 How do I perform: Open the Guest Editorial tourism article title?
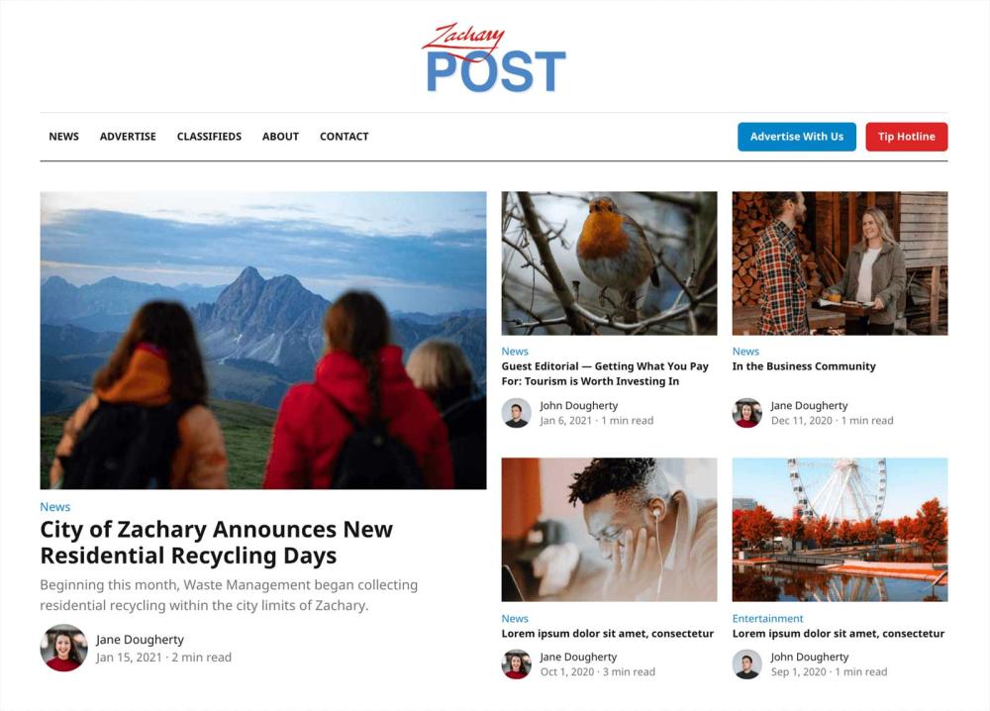point(605,373)
